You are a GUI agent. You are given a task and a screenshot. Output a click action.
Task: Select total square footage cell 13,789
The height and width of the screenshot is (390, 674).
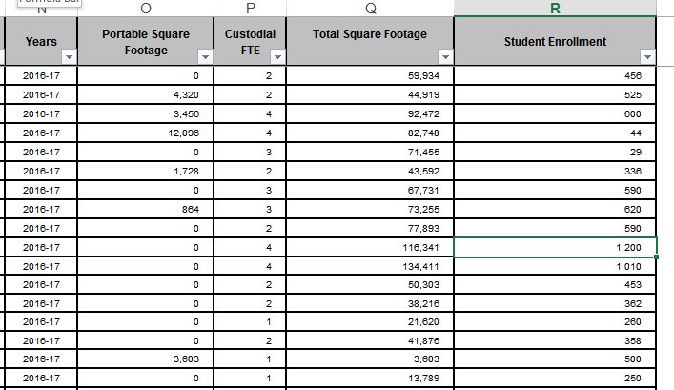pyautogui.click(x=370, y=378)
